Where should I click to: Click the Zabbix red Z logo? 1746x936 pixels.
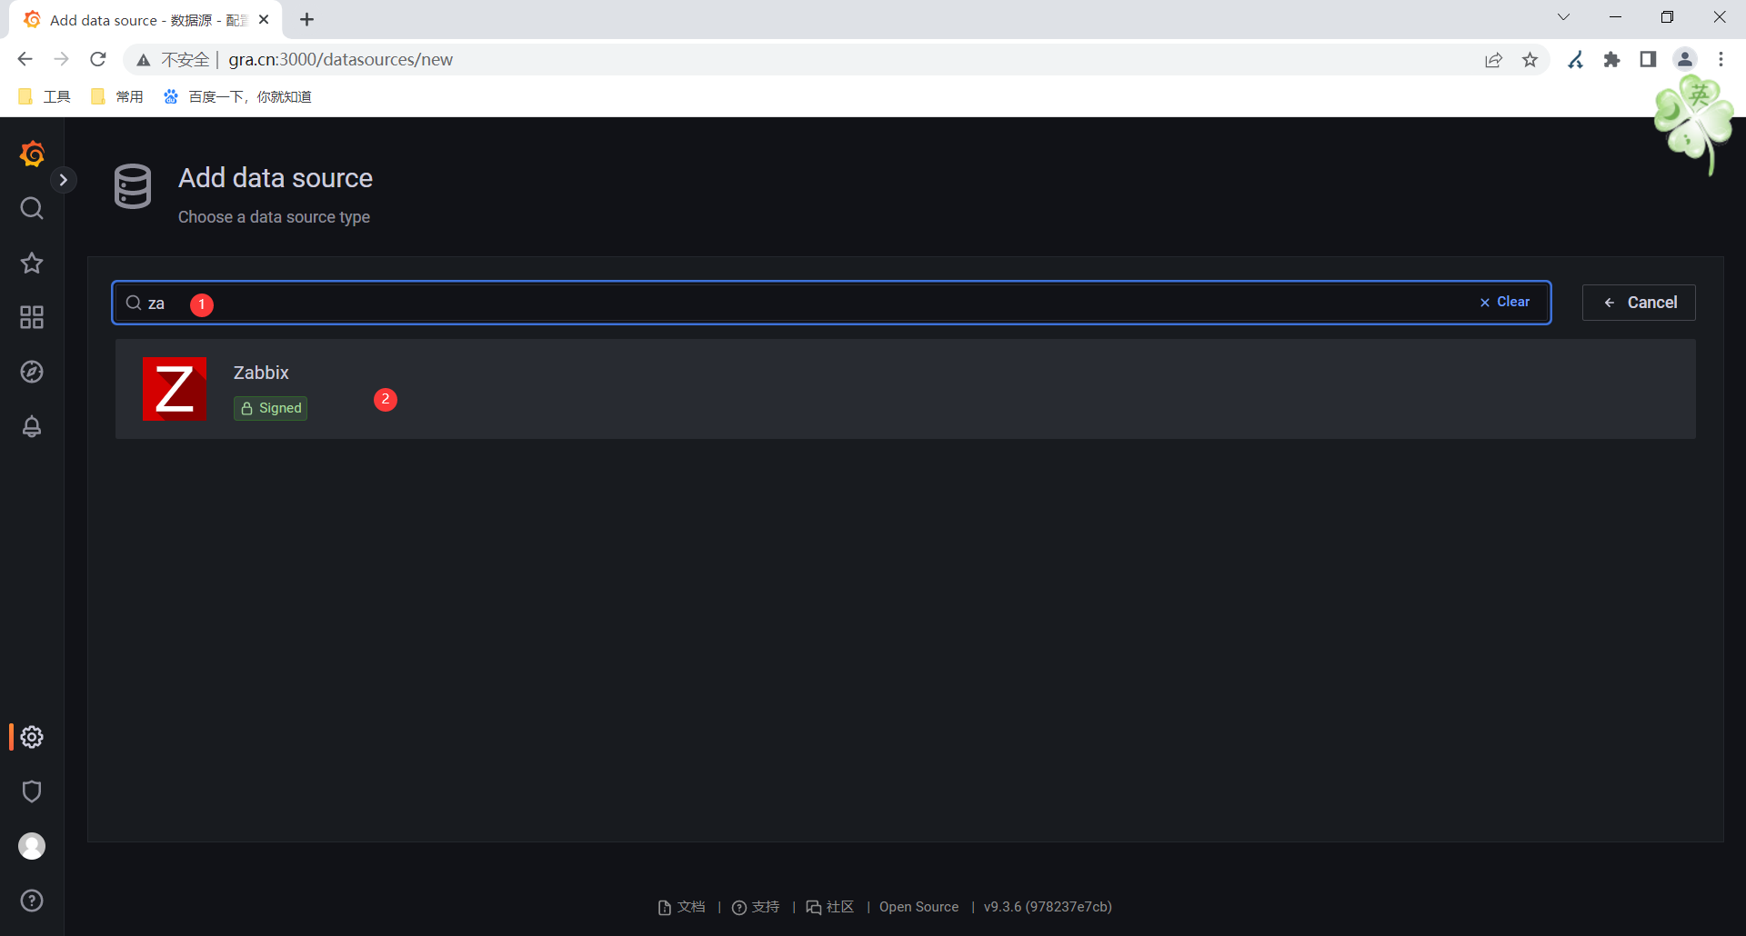click(x=175, y=389)
